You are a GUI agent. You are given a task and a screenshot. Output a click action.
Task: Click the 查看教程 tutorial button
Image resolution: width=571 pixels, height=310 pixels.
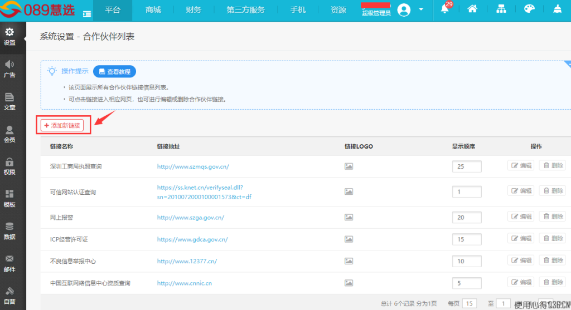[x=115, y=72]
